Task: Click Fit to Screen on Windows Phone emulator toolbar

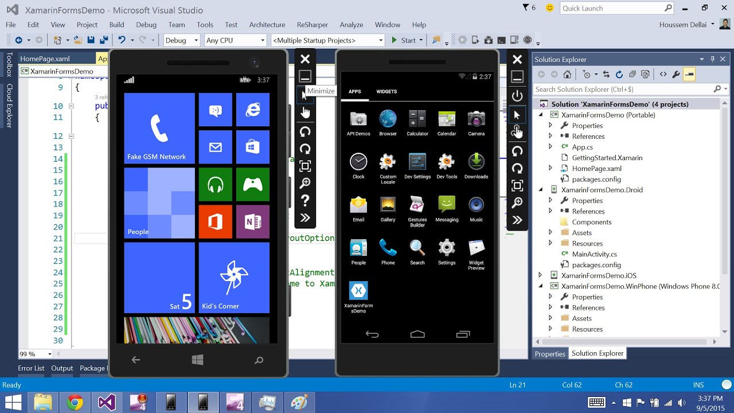Action: (x=305, y=166)
